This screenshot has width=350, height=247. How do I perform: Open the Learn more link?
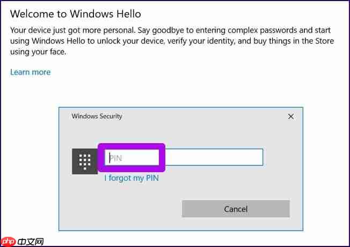pos(31,72)
